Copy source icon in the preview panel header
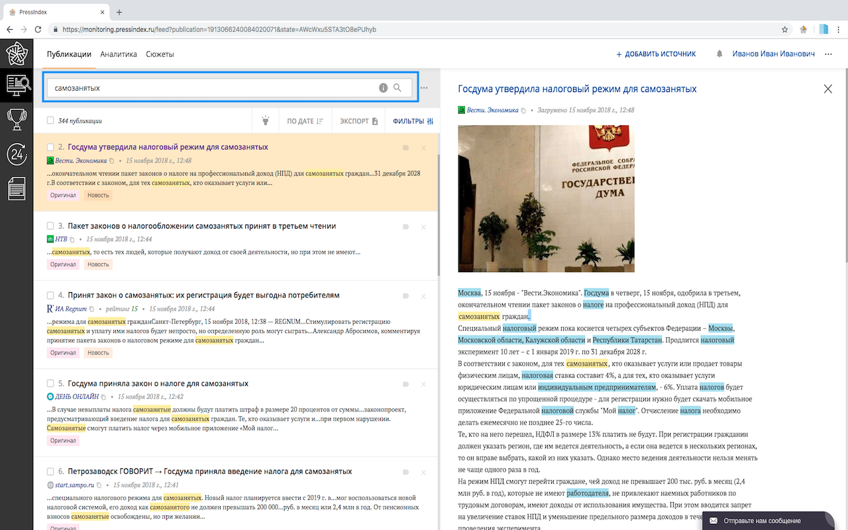The image size is (848, 530). (523, 110)
